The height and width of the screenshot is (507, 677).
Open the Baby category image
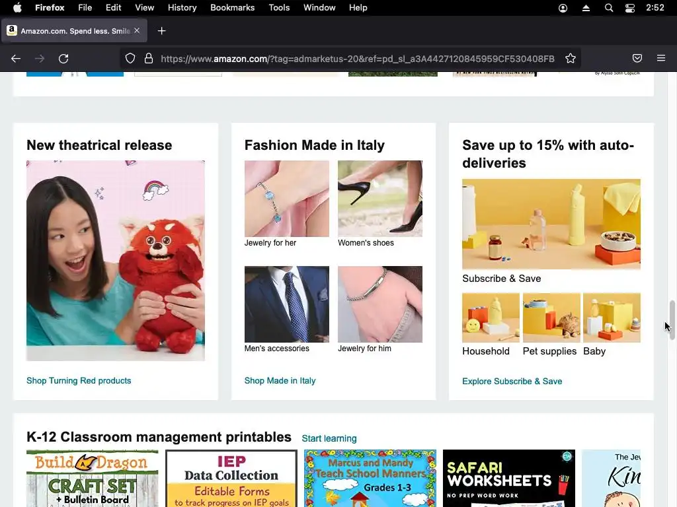point(612,318)
